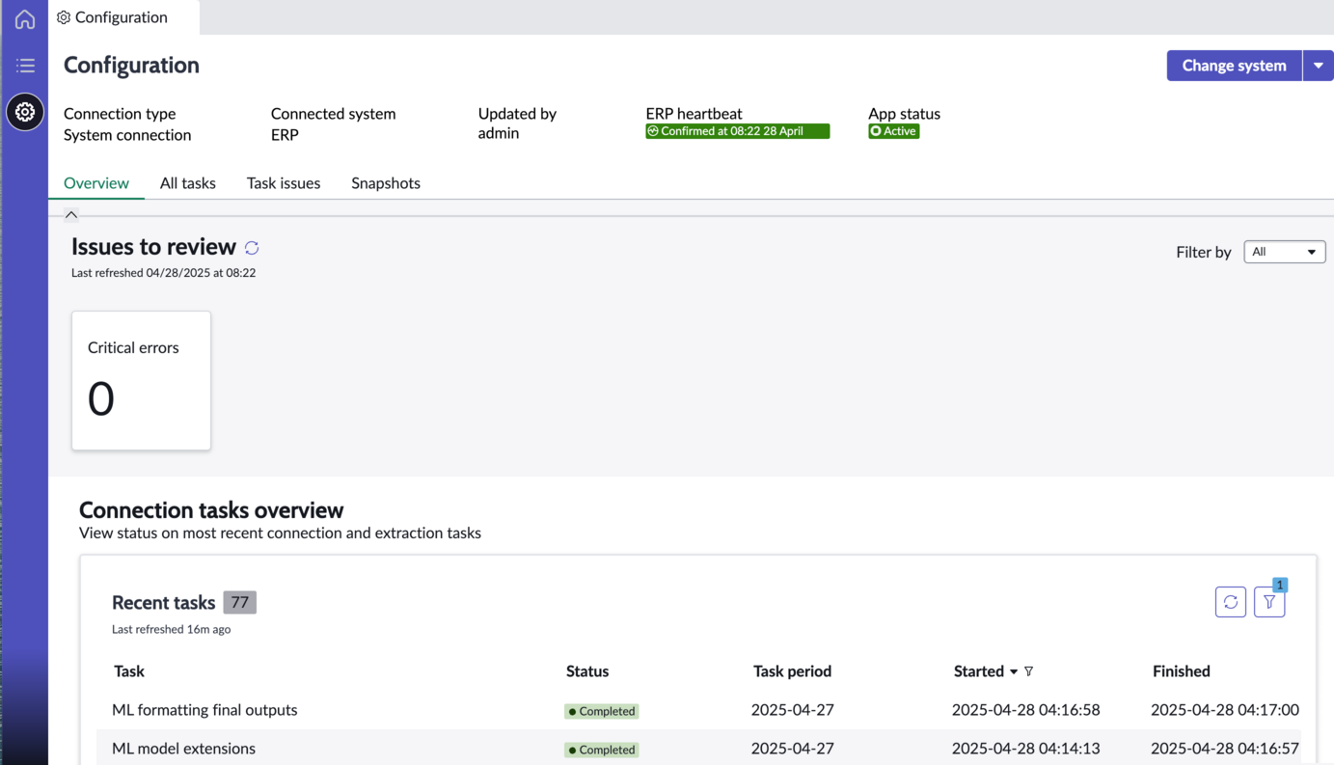Switch to the Overview tab
The image size is (1334, 765).
coord(96,183)
